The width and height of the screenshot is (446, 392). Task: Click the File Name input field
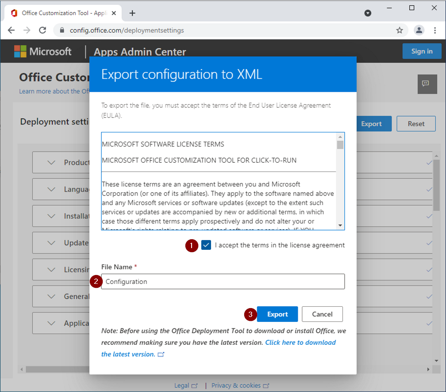(x=223, y=282)
